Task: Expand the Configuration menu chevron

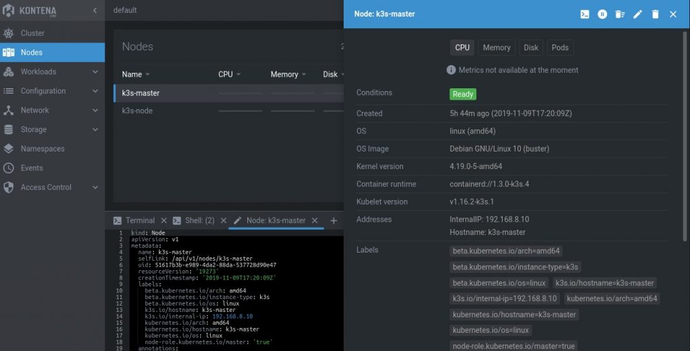Action: click(95, 91)
